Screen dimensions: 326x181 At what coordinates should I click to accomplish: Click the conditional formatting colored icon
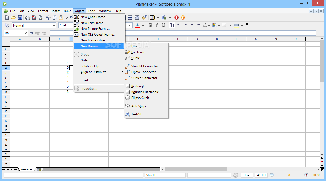(214, 25)
